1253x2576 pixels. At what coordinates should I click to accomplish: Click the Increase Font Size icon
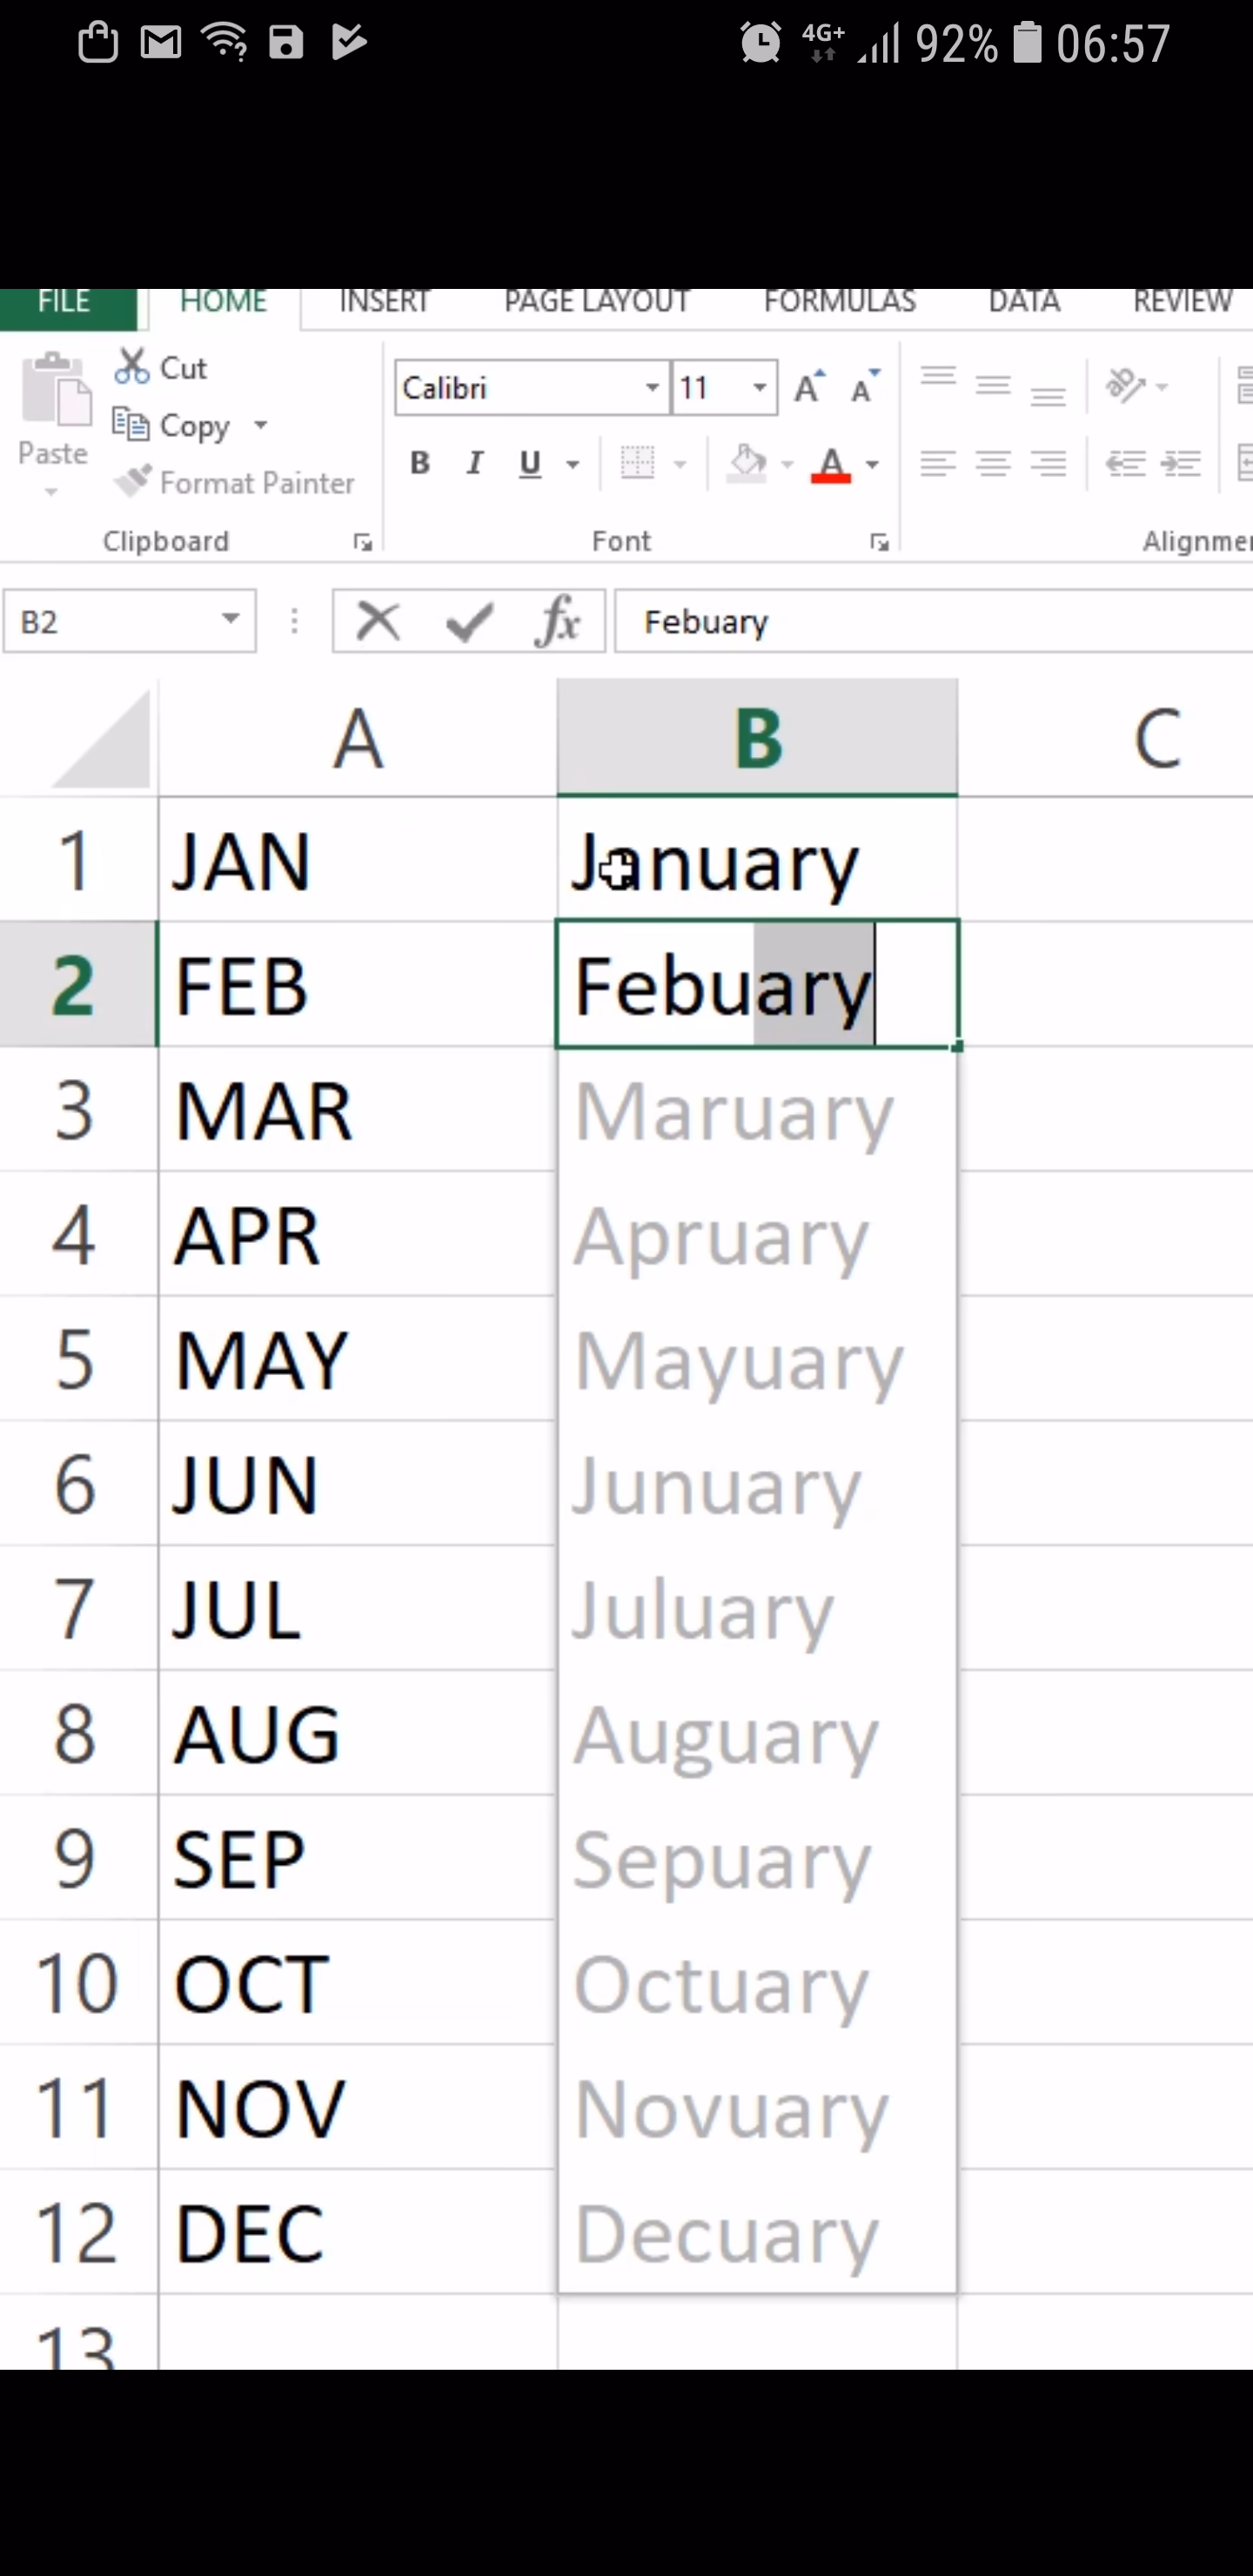(x=809, y=386)
